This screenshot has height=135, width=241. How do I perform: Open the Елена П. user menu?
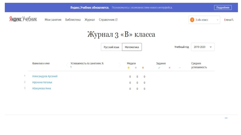pos(229,20)
